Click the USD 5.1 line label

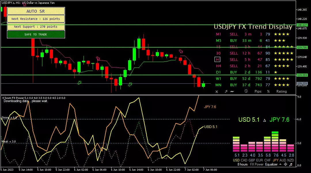(x=211, y=127)
